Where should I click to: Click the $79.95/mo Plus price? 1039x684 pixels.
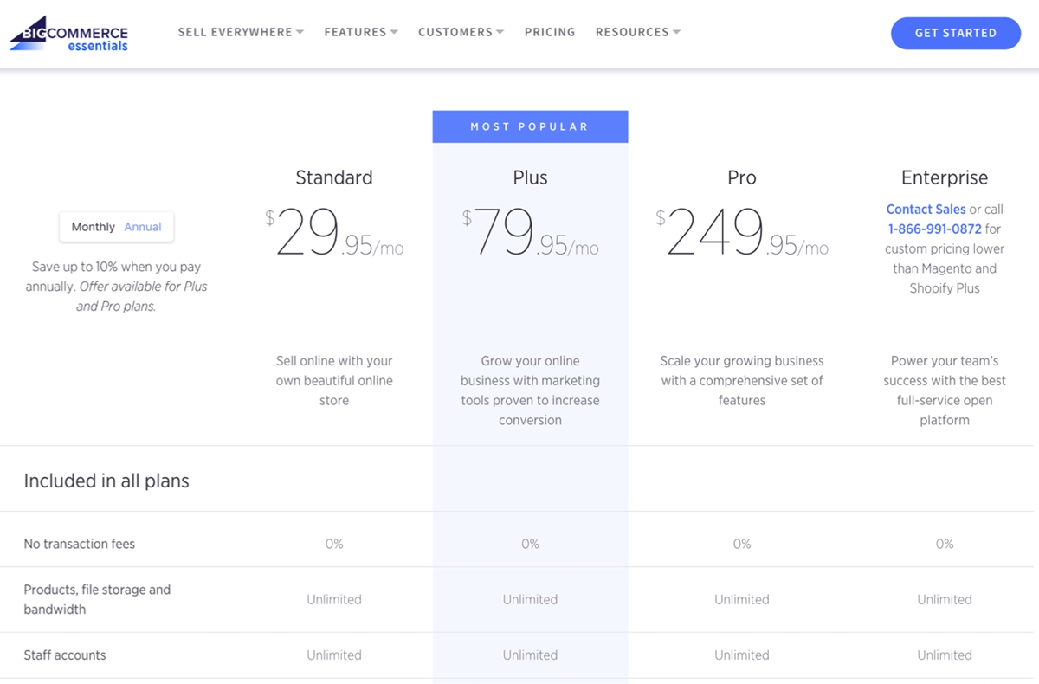pos(530,235)
